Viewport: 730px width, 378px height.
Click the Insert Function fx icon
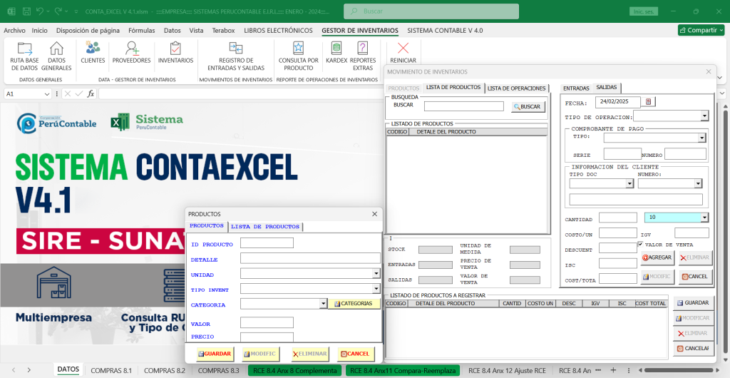pos(91,93)
